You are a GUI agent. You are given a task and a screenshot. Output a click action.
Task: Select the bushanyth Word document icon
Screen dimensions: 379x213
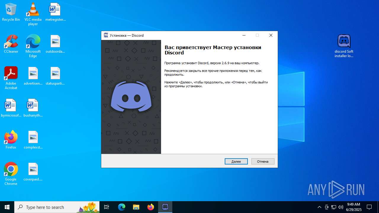(33, 108)
